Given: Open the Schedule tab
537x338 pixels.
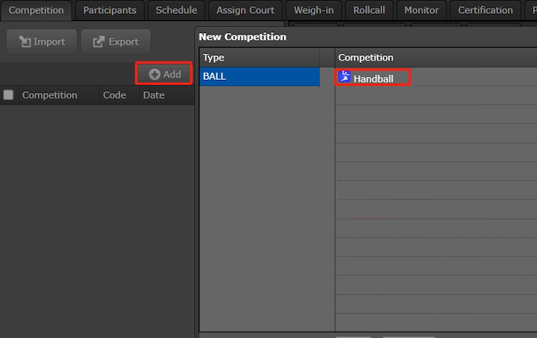Looking at the screenshot, I should coord(176,10).
